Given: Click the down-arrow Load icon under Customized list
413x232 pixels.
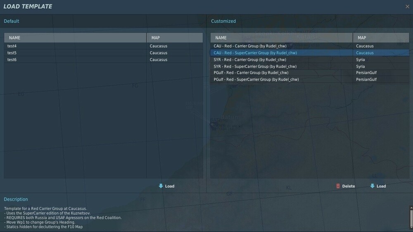Looking at the screenshot, I should tap(372, 186).
